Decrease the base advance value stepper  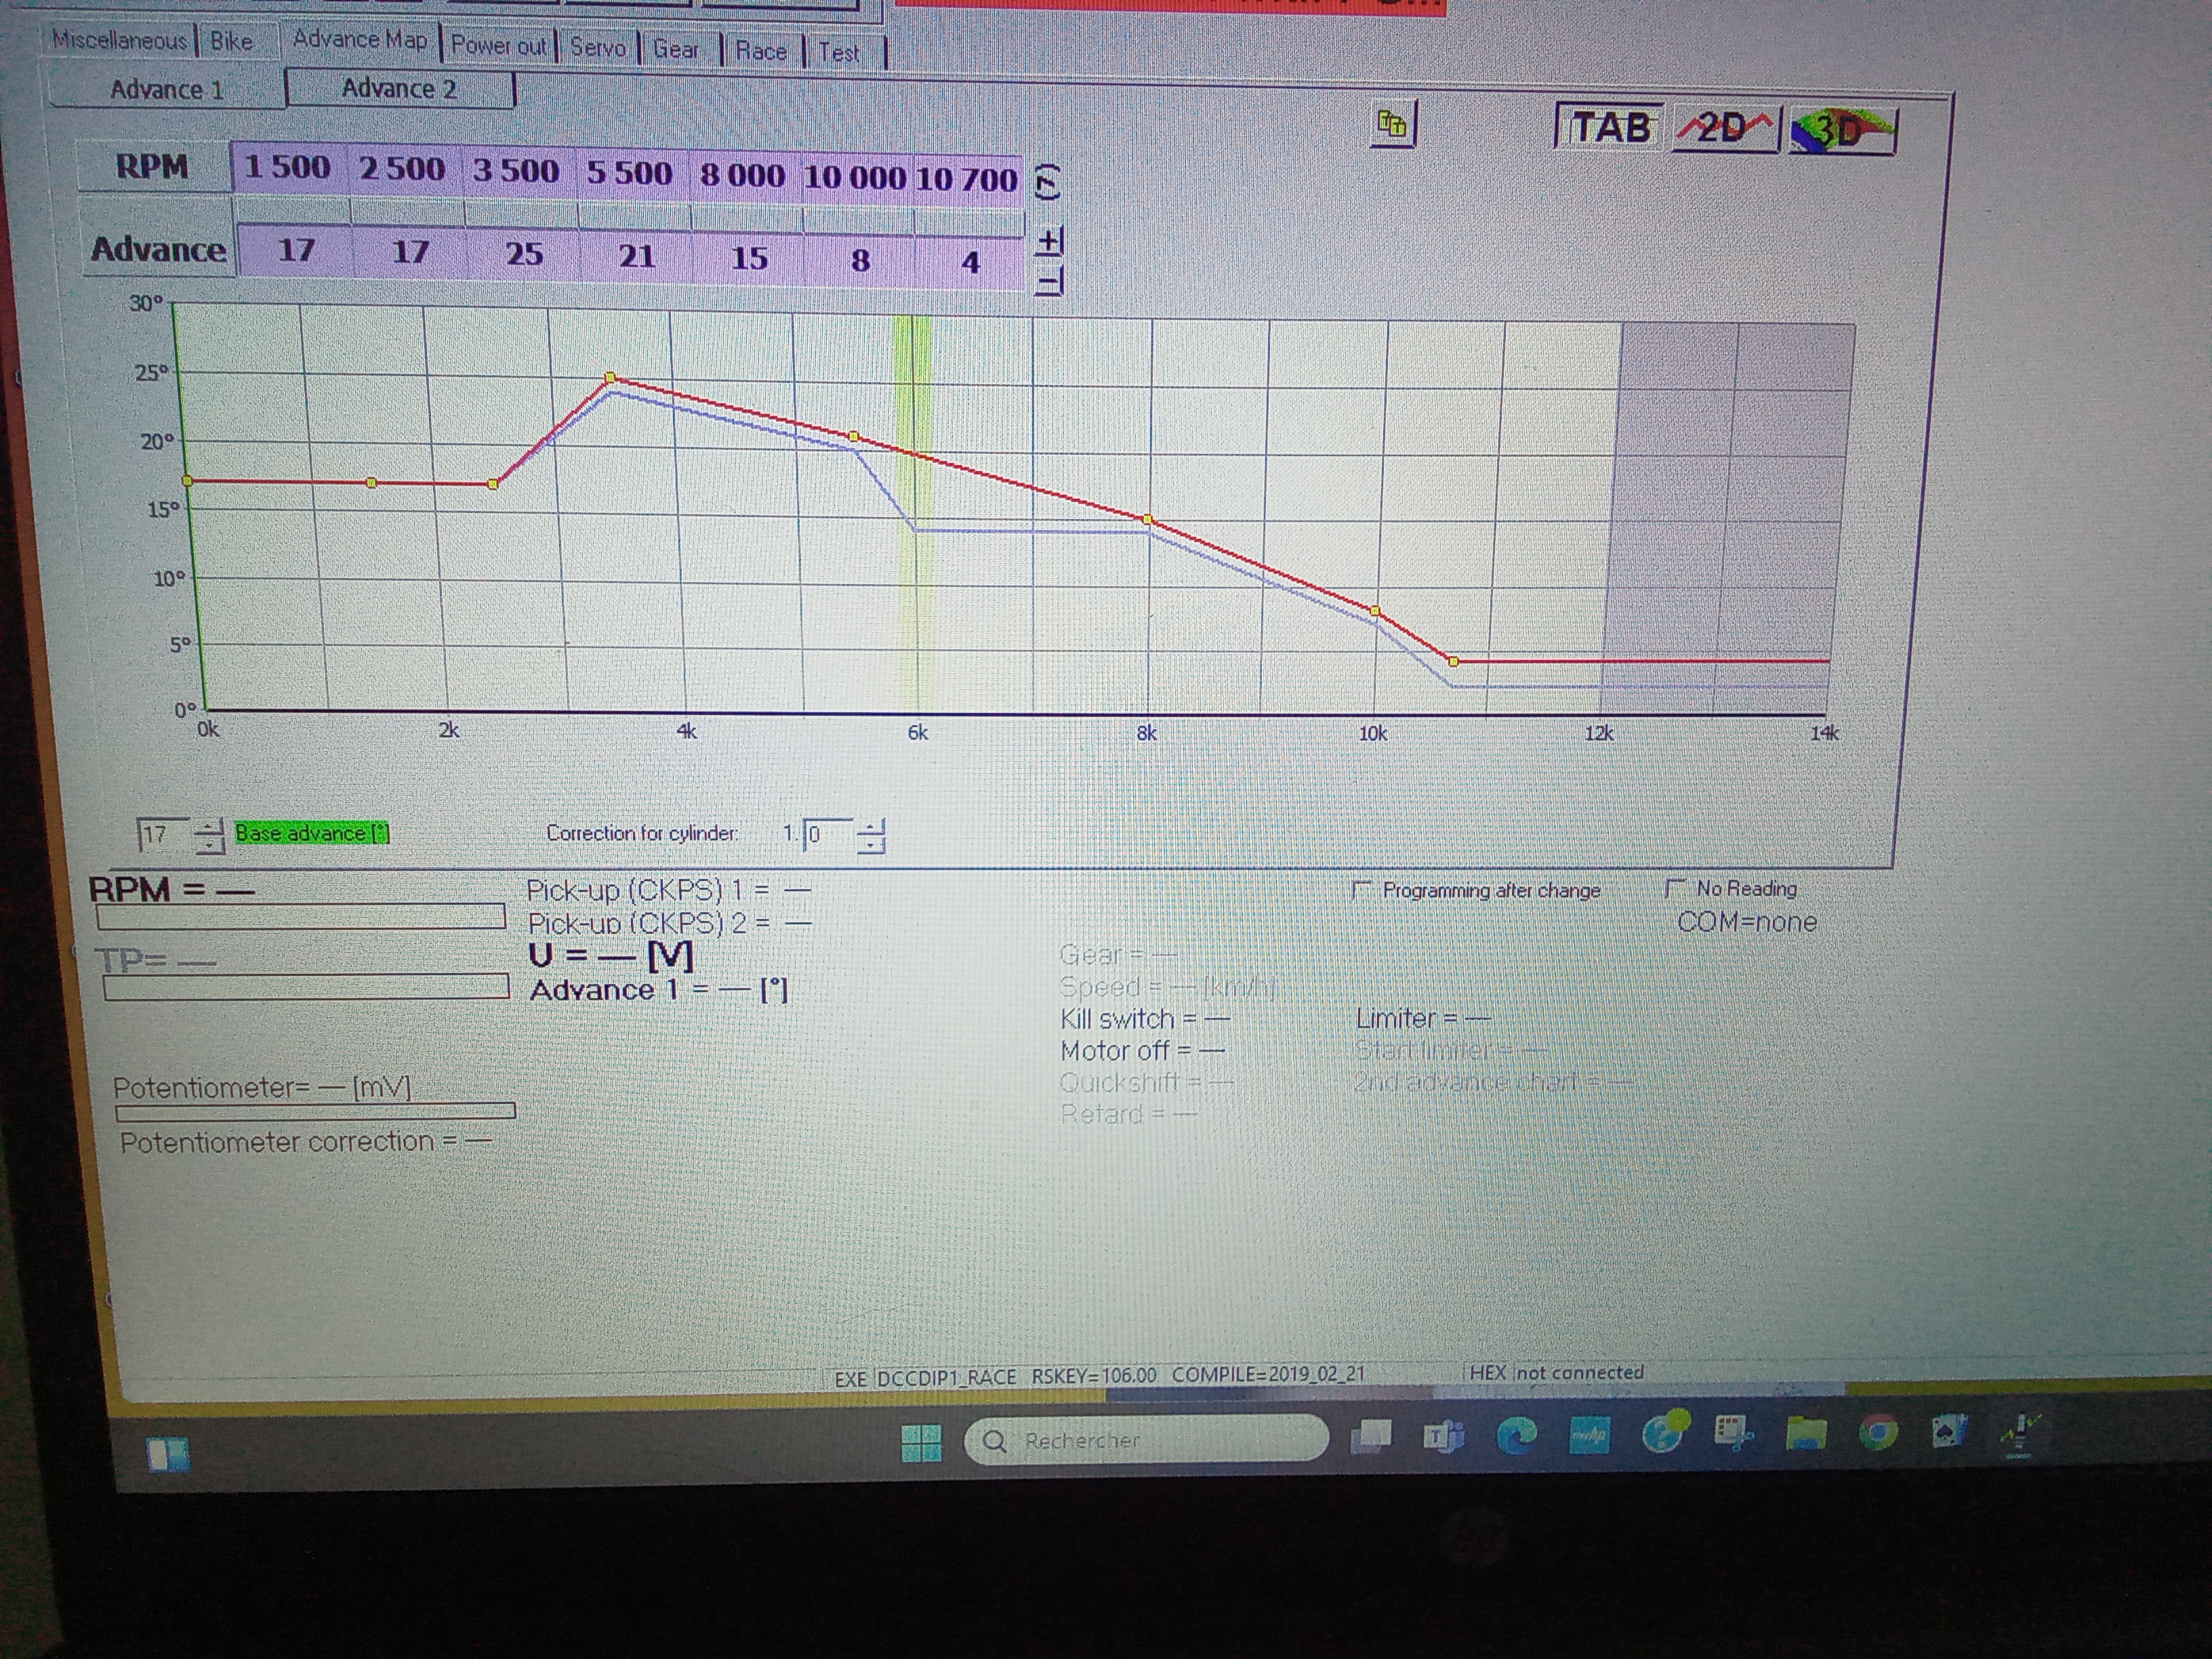(x=209, y=845)
